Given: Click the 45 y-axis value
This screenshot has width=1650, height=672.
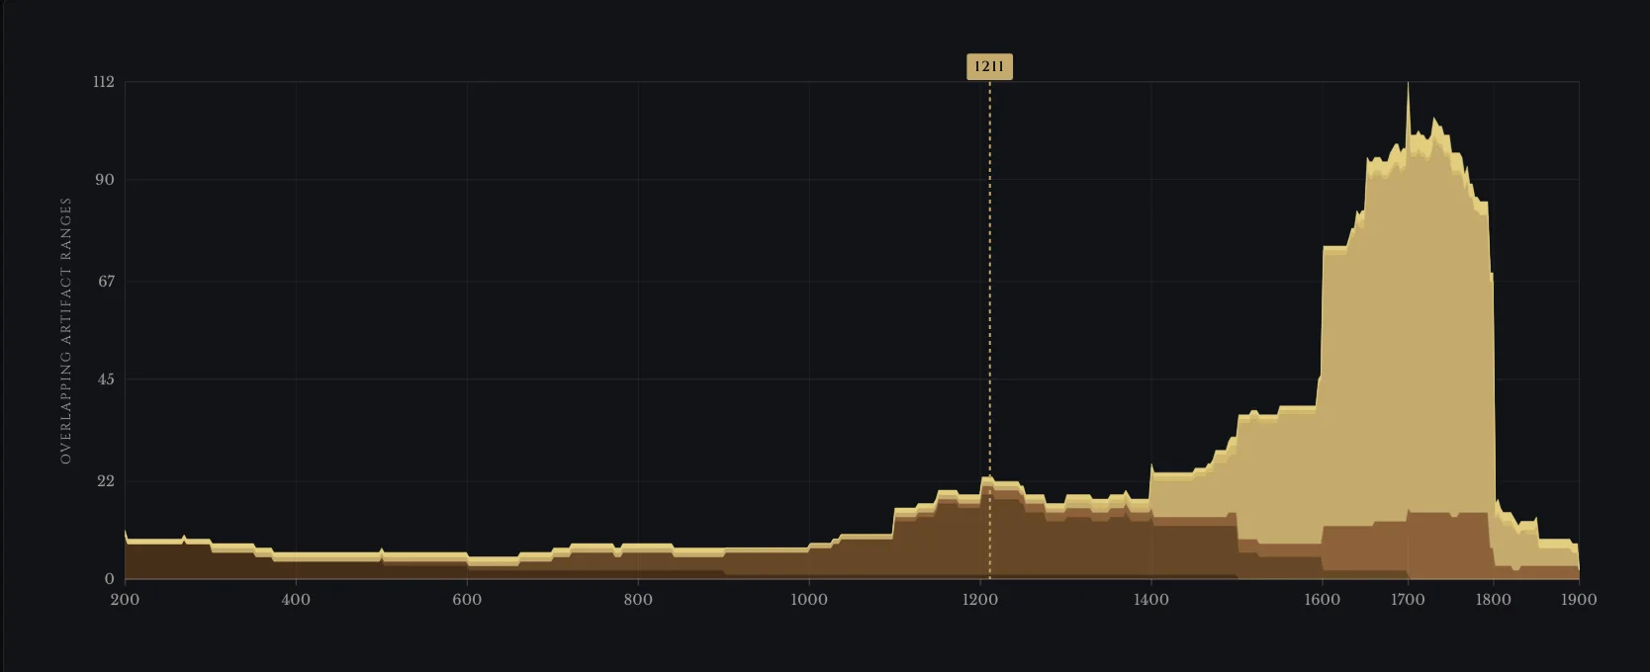Looking at the screenshot, I should (105, 379).
